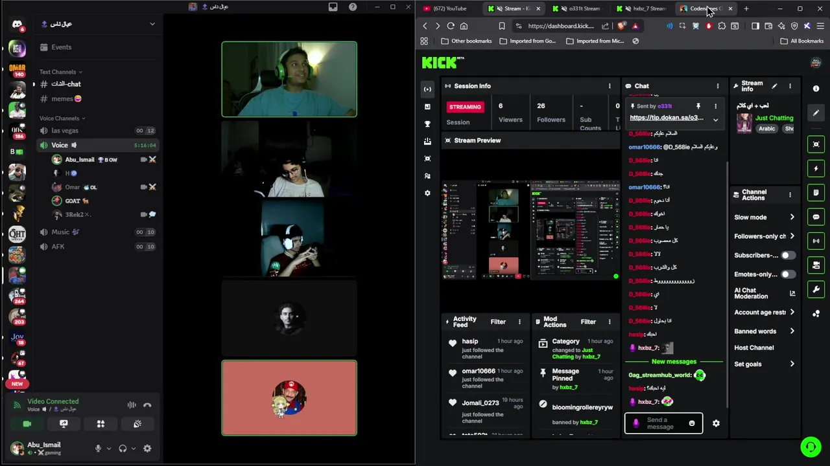
Task: Switch to the o331t Stream tab
Action: point(580,8)
